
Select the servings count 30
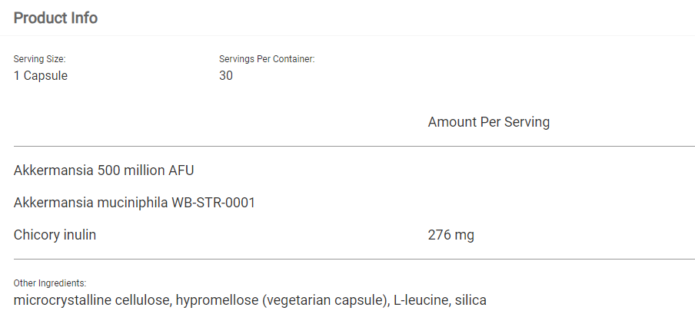pyautogui.click(x=226, y=75)
